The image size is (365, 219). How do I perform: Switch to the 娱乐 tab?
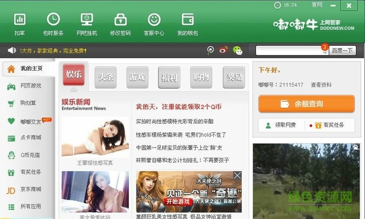pyautogui.click(x=74, y=75)
